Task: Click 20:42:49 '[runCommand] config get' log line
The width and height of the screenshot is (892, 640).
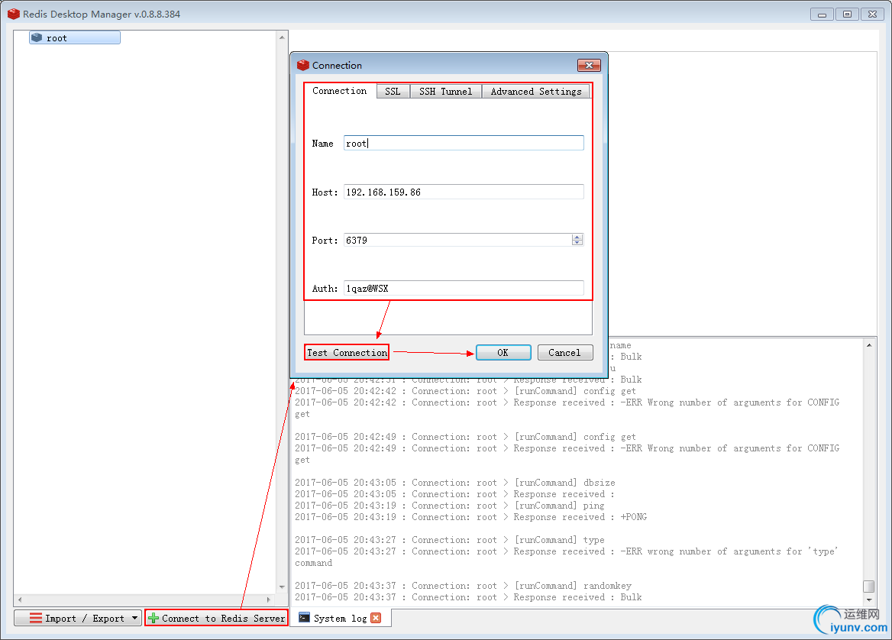Action: [x=465, y=436]
